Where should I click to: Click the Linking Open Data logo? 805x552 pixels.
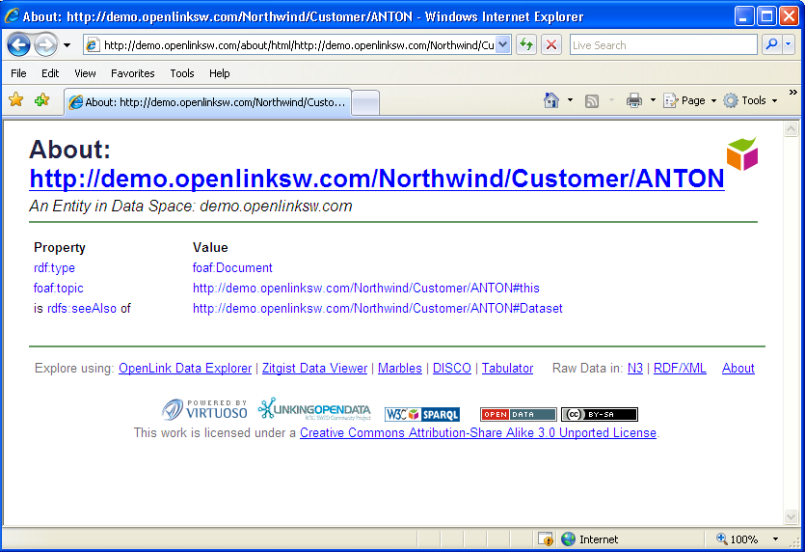point(314,409)
